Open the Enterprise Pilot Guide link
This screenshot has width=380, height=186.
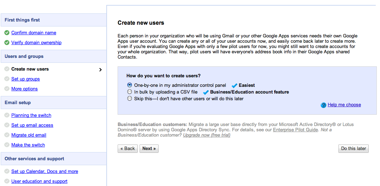[296, 130]
